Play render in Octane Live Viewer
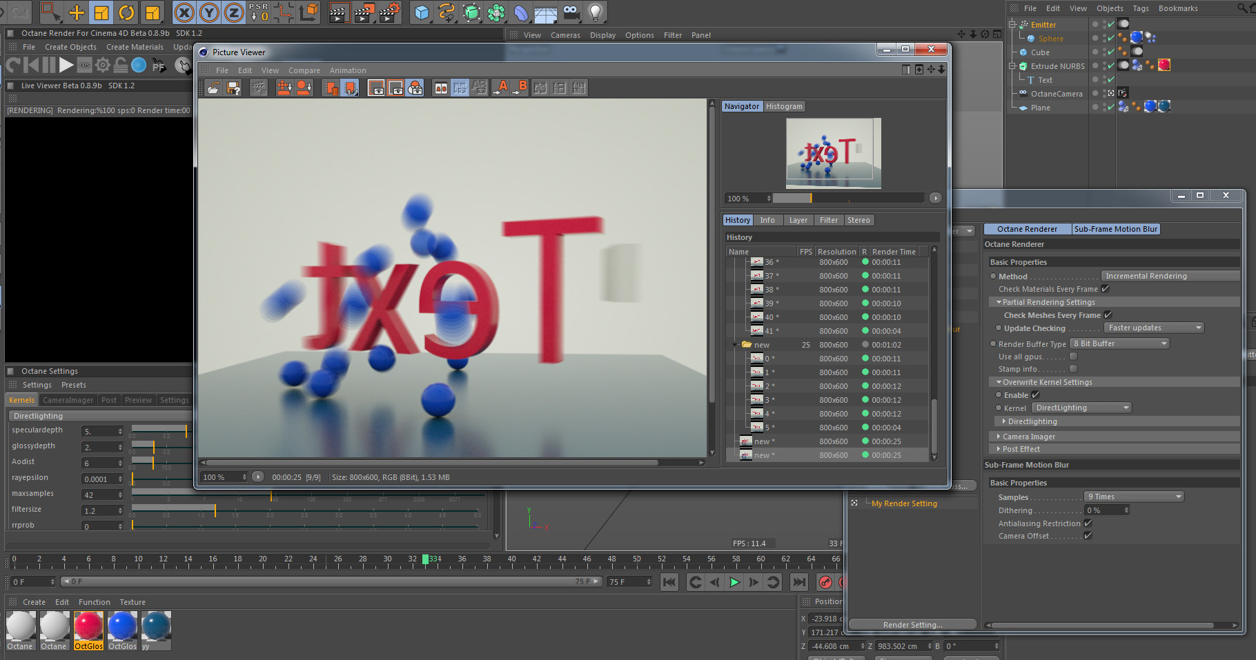1256x660 pixels. 66,65
